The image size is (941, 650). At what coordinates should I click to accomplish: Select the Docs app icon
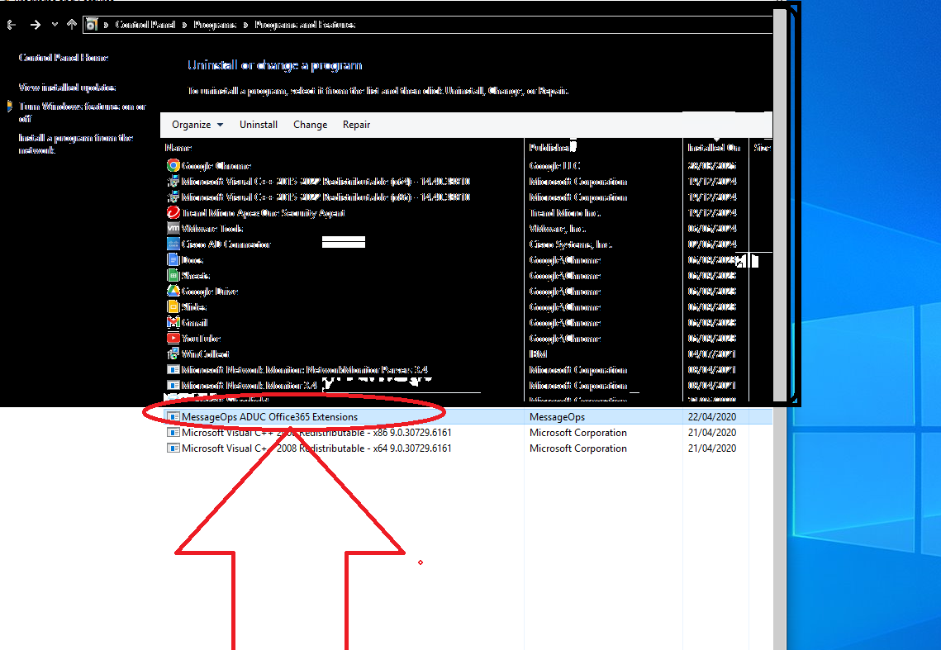(173, 260)
